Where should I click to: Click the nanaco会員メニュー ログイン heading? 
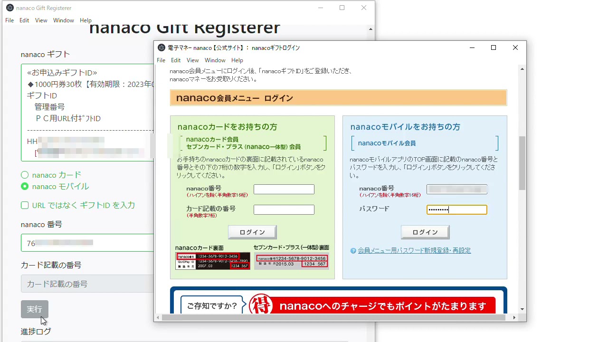point(235,98)
